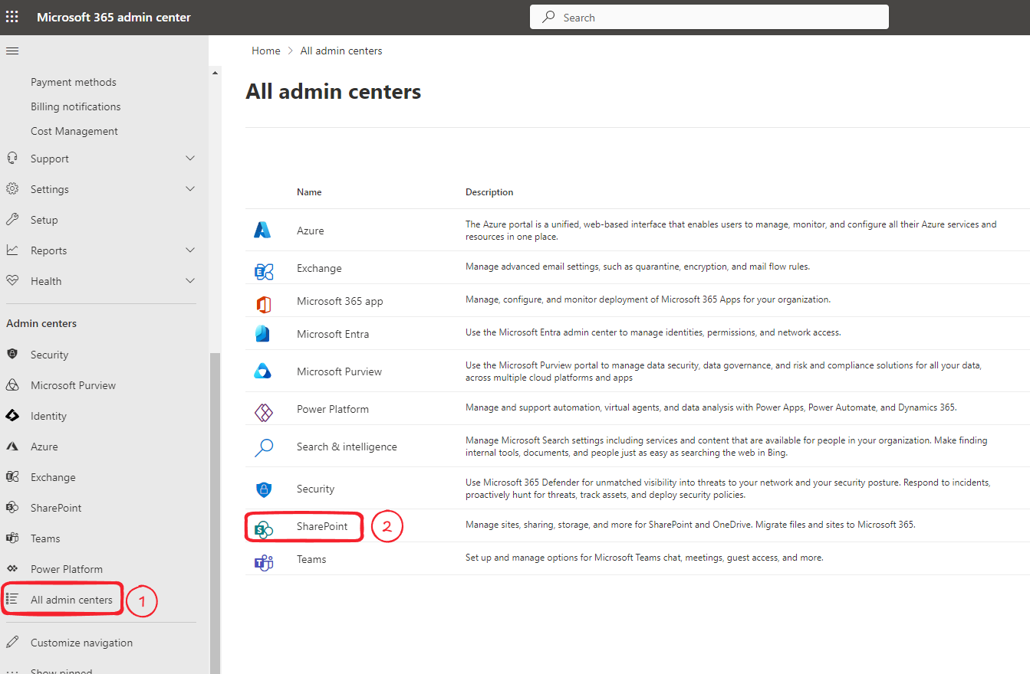The height and width of the screenshot is (674, 1030).
Task: Click the Exchange icon in admin centers list
Action: coord(263,269)
